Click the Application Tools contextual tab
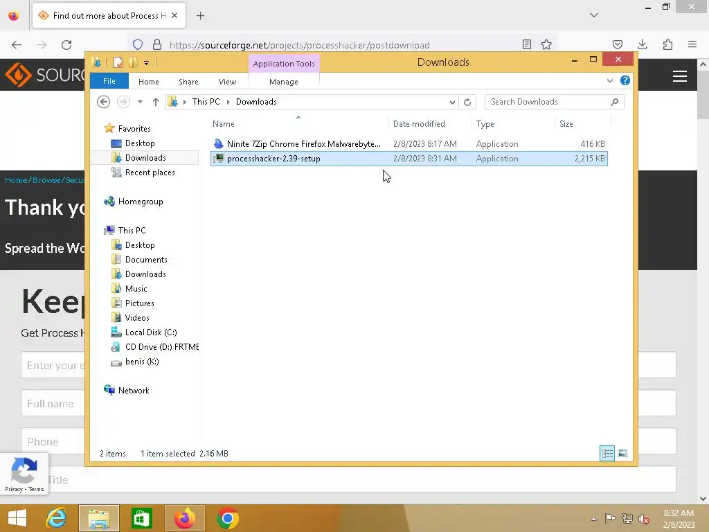 point(284,64)
